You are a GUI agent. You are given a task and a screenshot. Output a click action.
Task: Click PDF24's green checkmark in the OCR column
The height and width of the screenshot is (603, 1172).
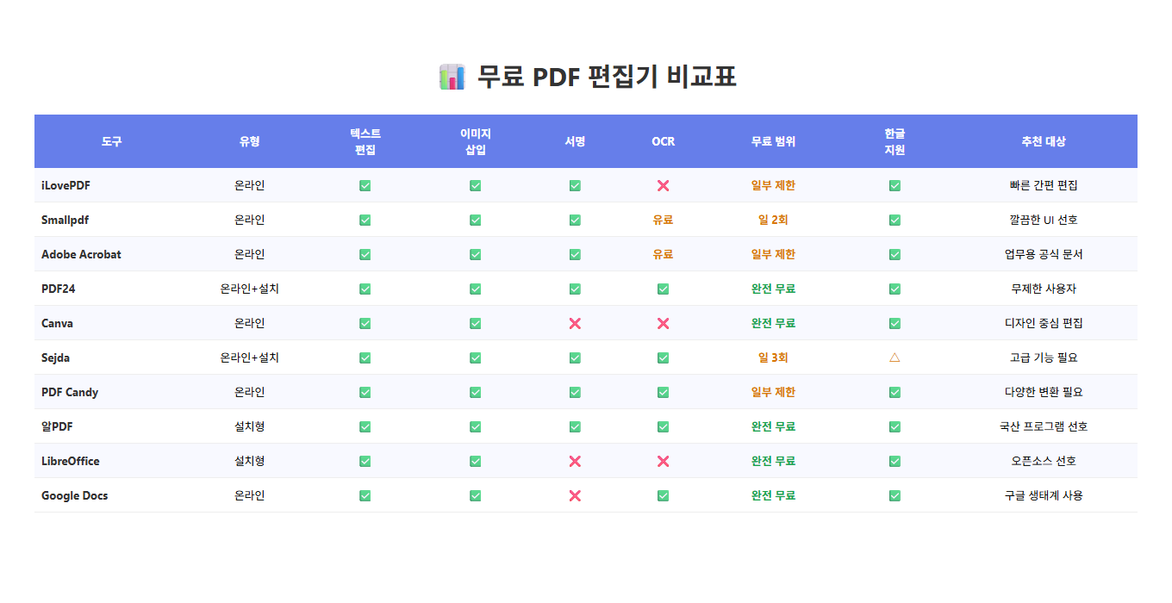click(x=663, y=289)
